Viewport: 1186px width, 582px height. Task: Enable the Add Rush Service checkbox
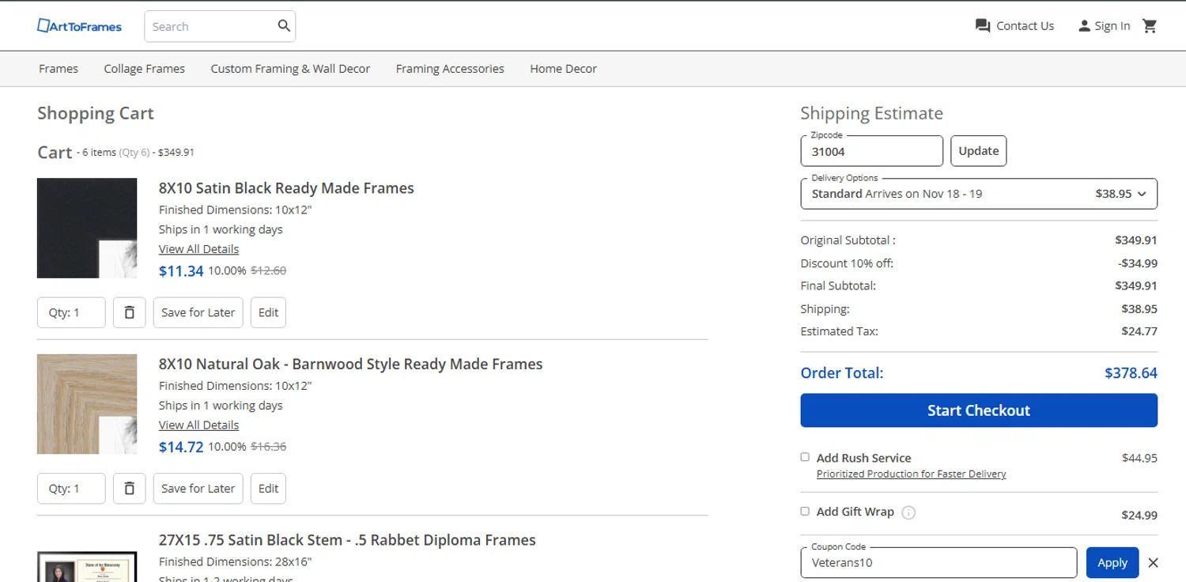coord(805,457)
